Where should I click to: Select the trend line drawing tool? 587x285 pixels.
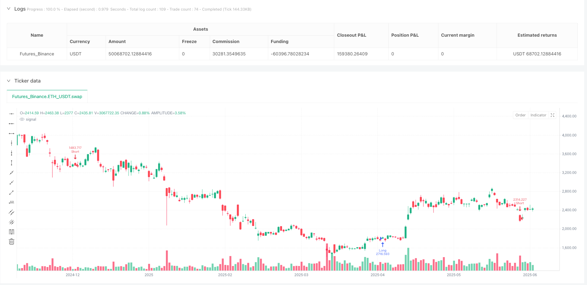(11, 173)
